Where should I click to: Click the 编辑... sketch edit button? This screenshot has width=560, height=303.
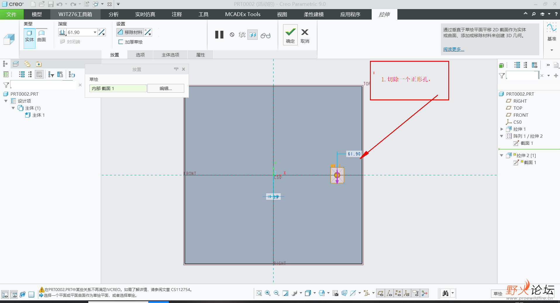click(166, 88)
